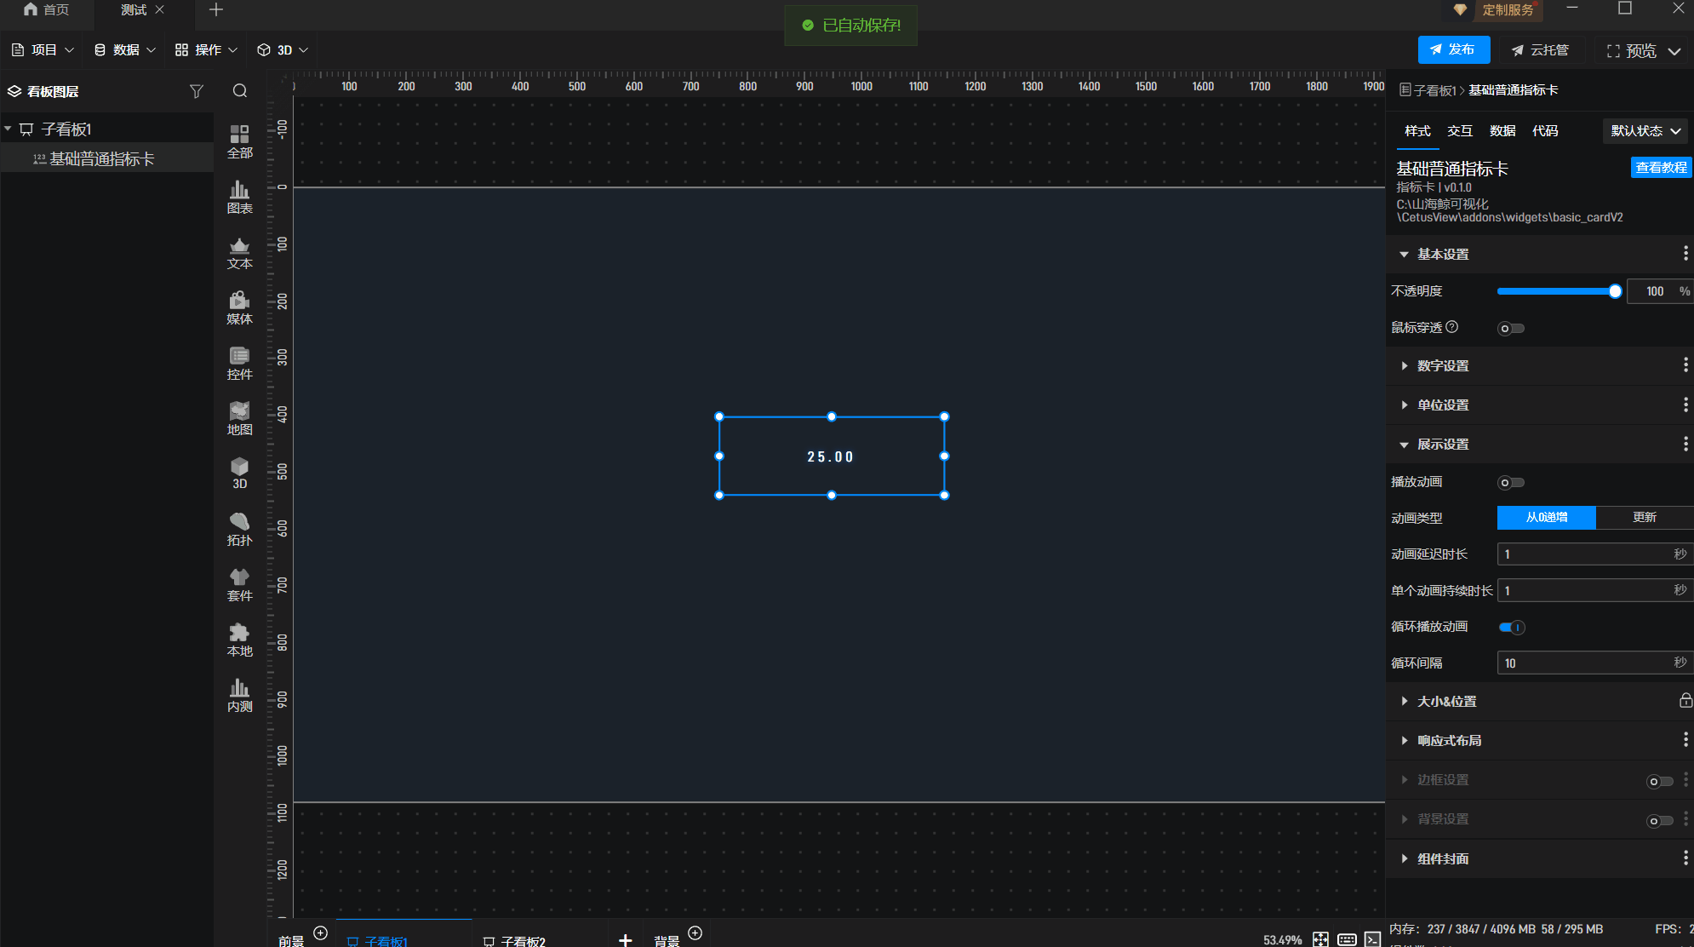Select the 3D components category in sidebar
This screenshot has width=1694, height=947.
point(239,473)
